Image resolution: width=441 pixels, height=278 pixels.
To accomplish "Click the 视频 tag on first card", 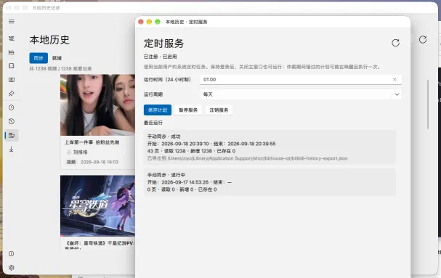I will (71, 162).
